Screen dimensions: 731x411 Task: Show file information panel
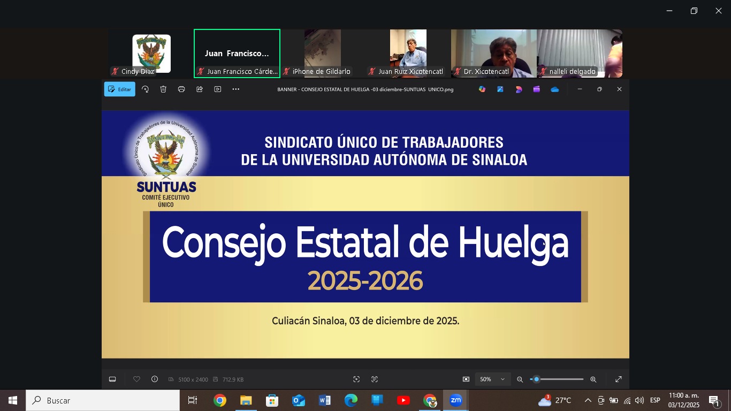[155, 379]
